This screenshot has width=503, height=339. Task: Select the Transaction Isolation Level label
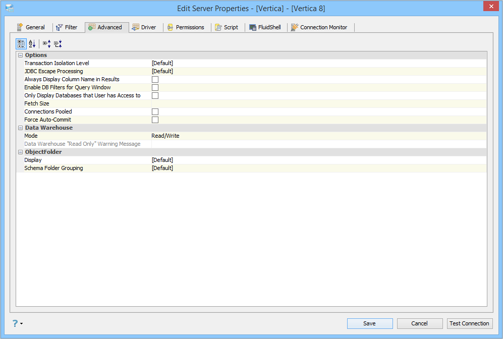click(x=57, y=63)
